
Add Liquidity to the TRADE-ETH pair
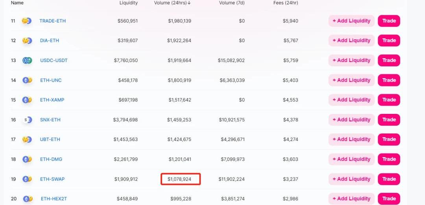[x=351, y=21]
